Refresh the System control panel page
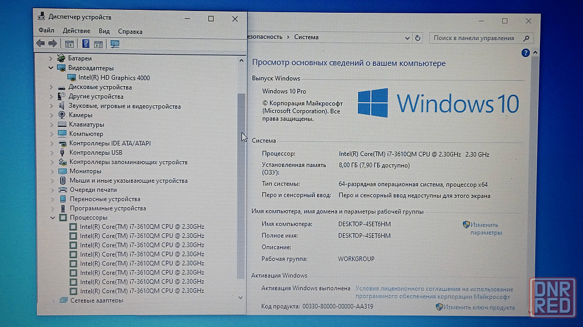The height and width of the screenshot is (327, 583). 417,38
